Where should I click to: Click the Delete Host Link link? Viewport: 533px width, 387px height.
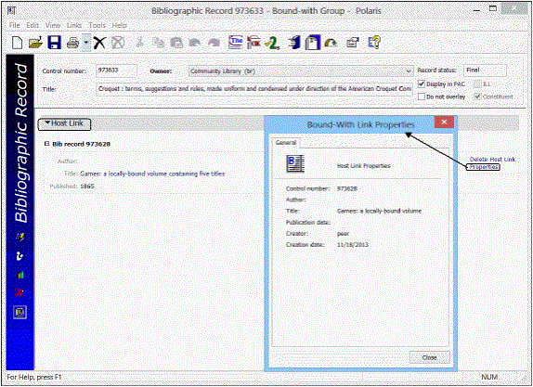492,159
